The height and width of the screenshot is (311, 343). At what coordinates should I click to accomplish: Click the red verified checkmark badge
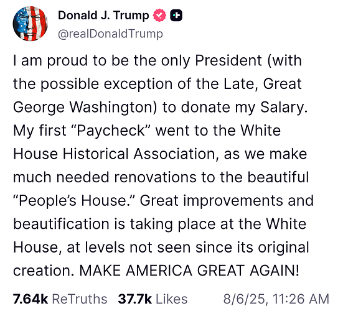click(159, 16)
